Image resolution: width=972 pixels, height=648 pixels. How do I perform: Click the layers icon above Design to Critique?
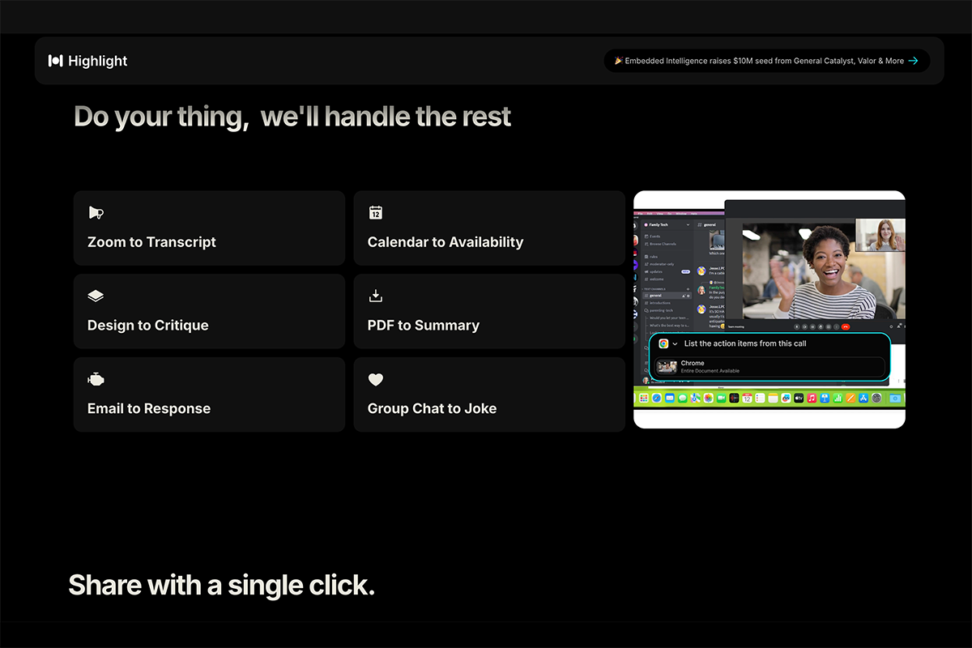coord(96,296)
